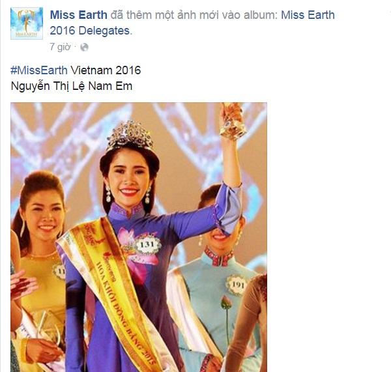
Task: Click the globe public audience icon
Action: tap(84, 47)
